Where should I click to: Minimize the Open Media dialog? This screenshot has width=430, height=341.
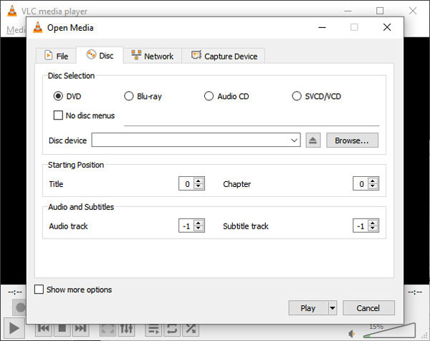(x=322, y=27)
